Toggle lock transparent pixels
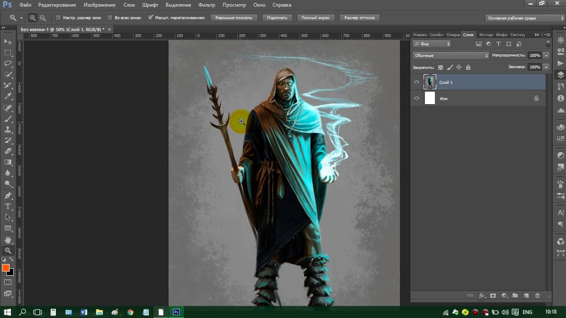This screenshot has height=318, width=566. click(440, 68)
